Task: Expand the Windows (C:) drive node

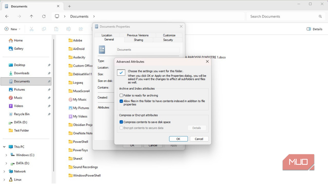Action: [x=6, y=155]
